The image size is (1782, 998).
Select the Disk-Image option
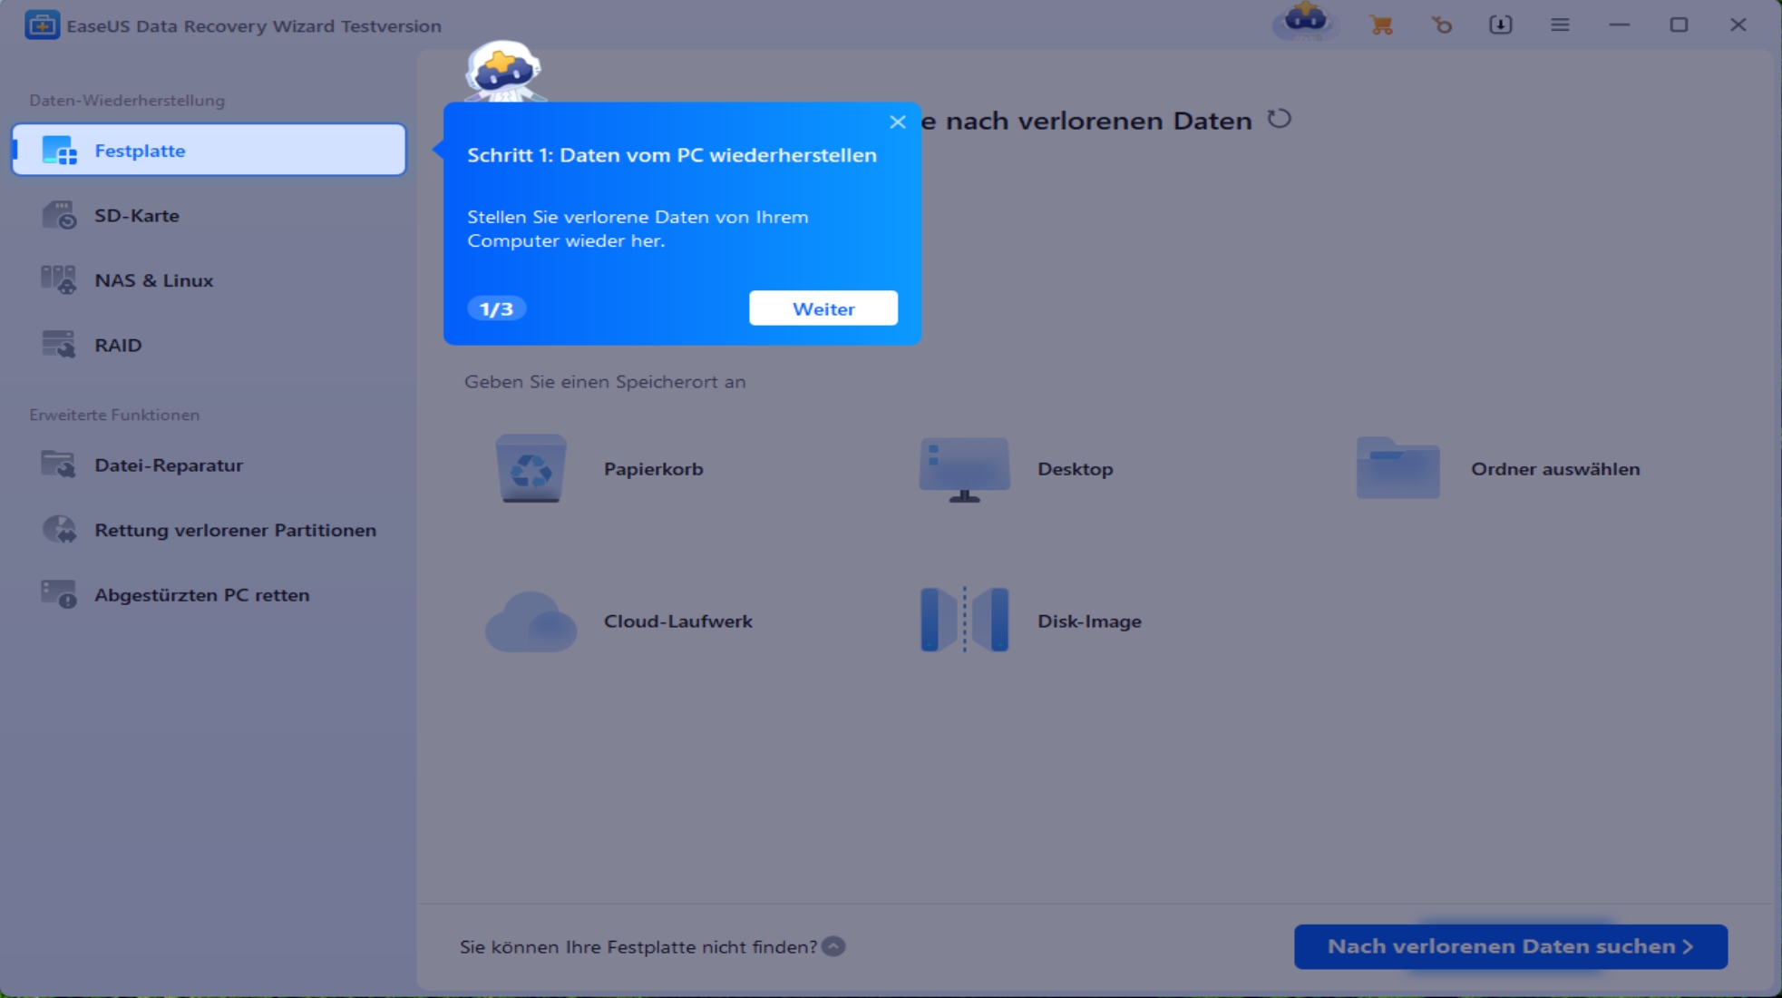coord(964,621)
